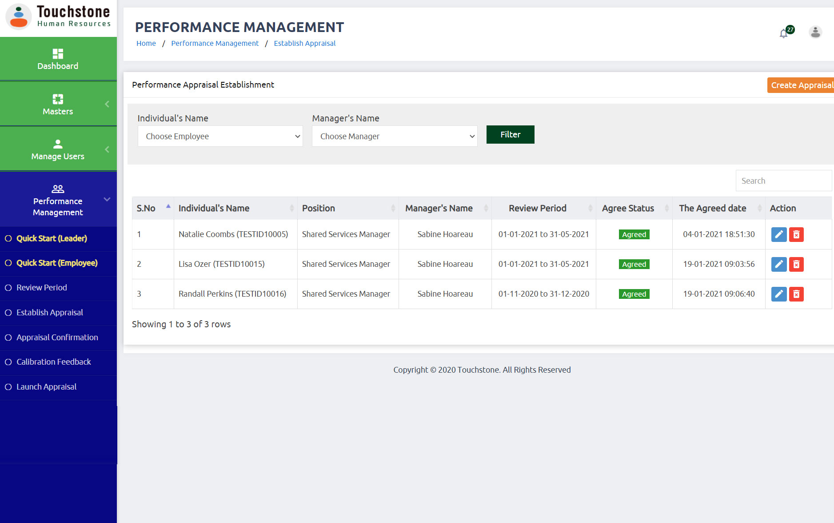Open the Choose Employee dropdown
The image size is (834, 523).
click(220, 136)
